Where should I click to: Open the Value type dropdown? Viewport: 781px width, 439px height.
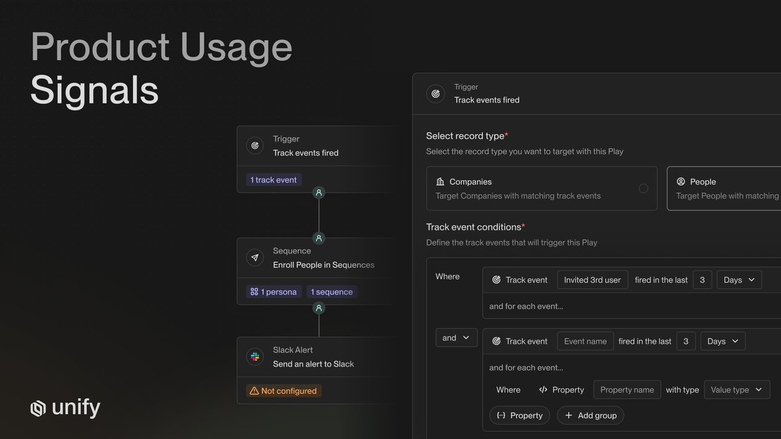[x=737, y=390]
